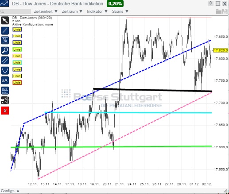Viewport: 229px width, 194px height.
Task: Click the yellow 17.820,0 price label
Action: pyautogui.click(x=221, y=51)
